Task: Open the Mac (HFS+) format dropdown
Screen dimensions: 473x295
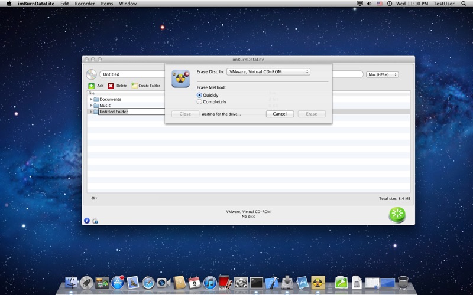Action: point(382,74)
